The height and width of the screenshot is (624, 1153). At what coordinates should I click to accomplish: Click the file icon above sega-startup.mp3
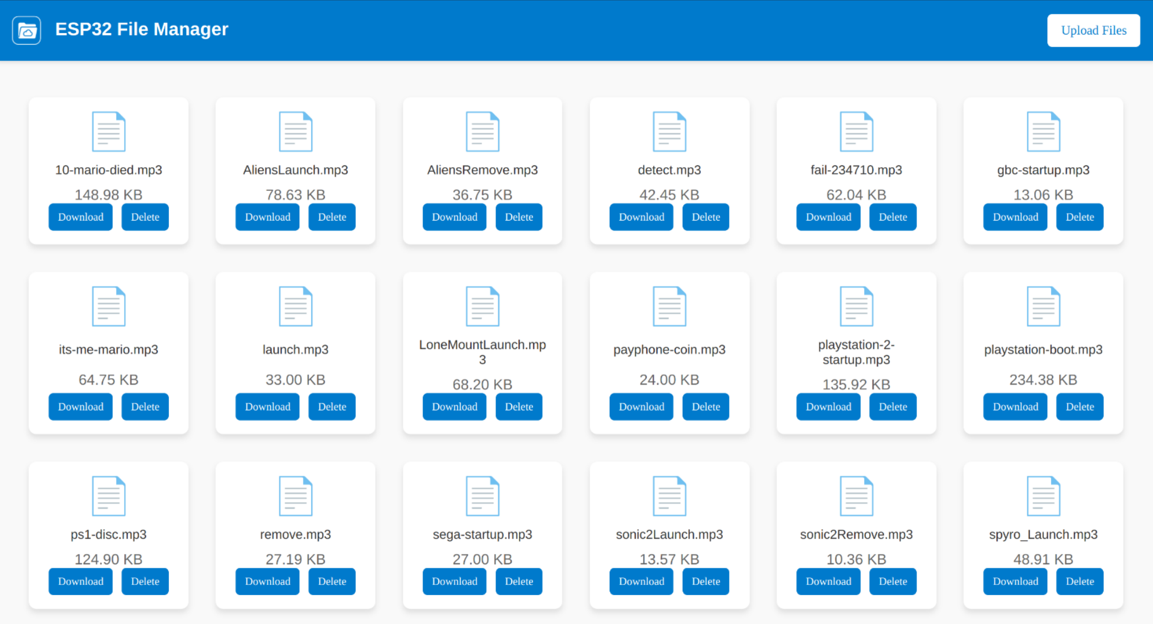(x=482, y=495)
